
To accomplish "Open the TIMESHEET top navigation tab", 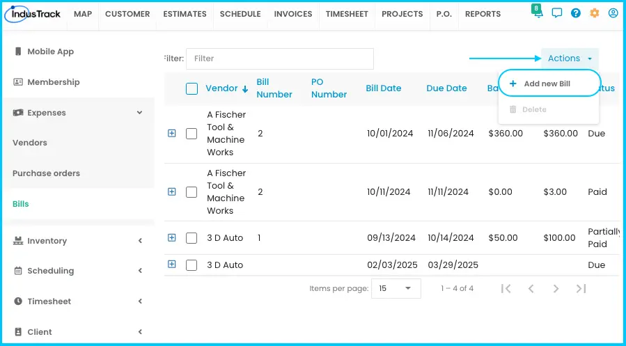I will [x=347, y=14].
